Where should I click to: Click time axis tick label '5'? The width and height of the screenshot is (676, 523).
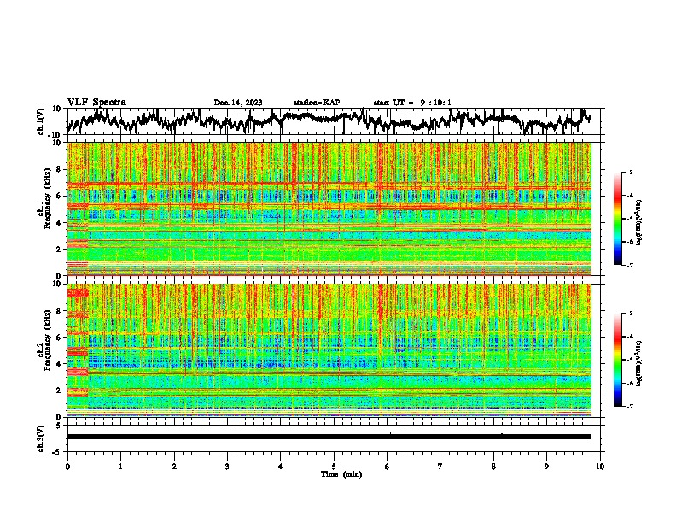click(x=334, y=467)
